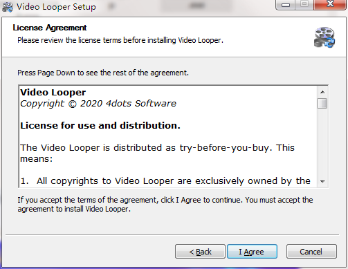Click the 'License Agreement' heading
This screenshot has height=269, width=348.
50,28
